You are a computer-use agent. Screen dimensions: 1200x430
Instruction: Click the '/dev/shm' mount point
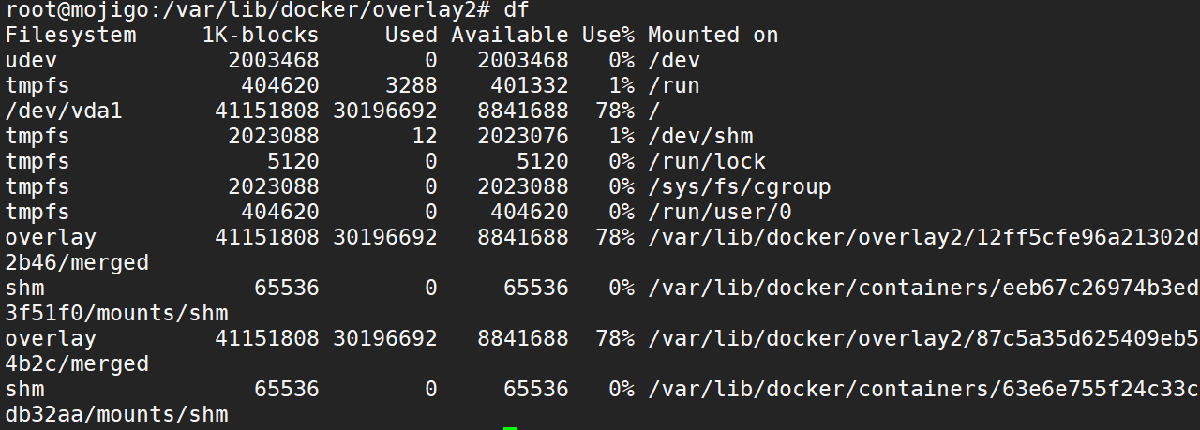tap(700, 137)
